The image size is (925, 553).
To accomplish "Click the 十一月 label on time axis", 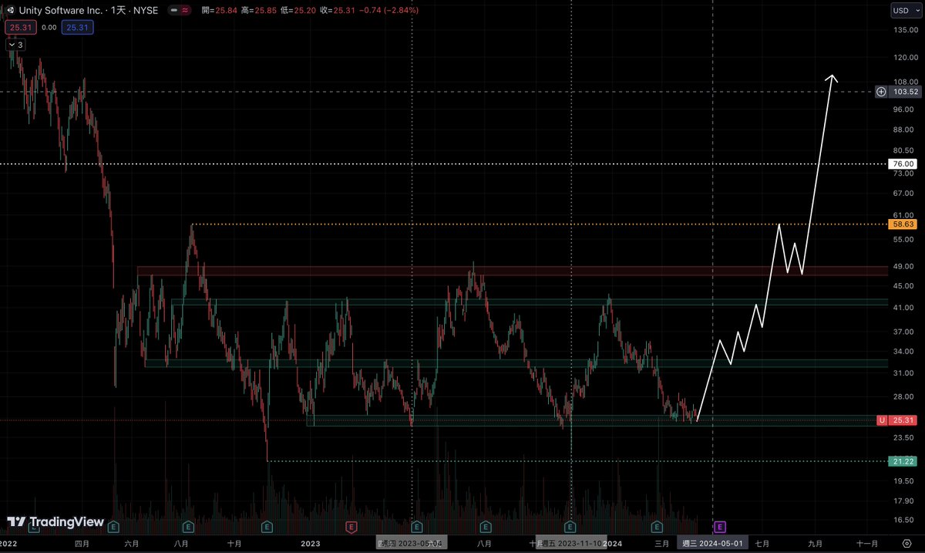I will 867,544.
